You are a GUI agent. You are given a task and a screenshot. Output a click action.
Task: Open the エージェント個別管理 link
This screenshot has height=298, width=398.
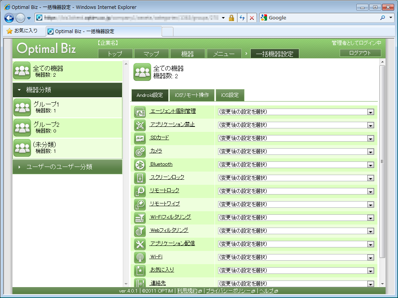point(173,111)
